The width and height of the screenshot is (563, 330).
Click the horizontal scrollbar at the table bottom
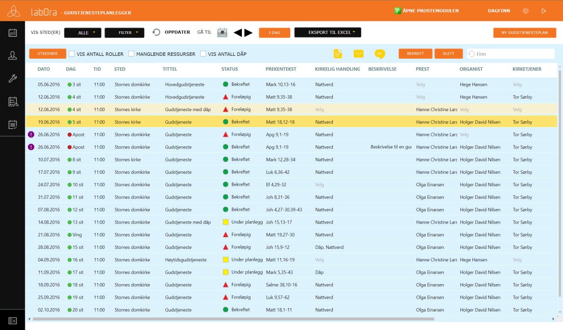pos(233,319)
